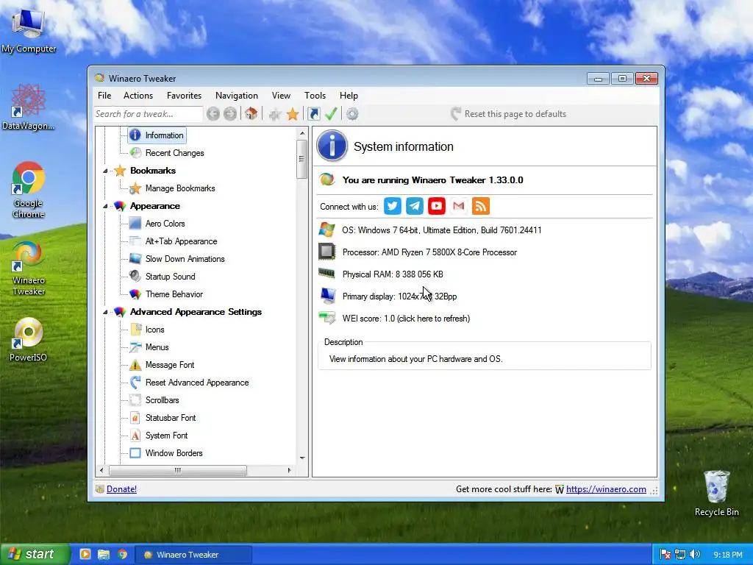Collapse Advanced Appearance Settings group
The width and height of the screenshot is (753, 565).
pos(105,312)
